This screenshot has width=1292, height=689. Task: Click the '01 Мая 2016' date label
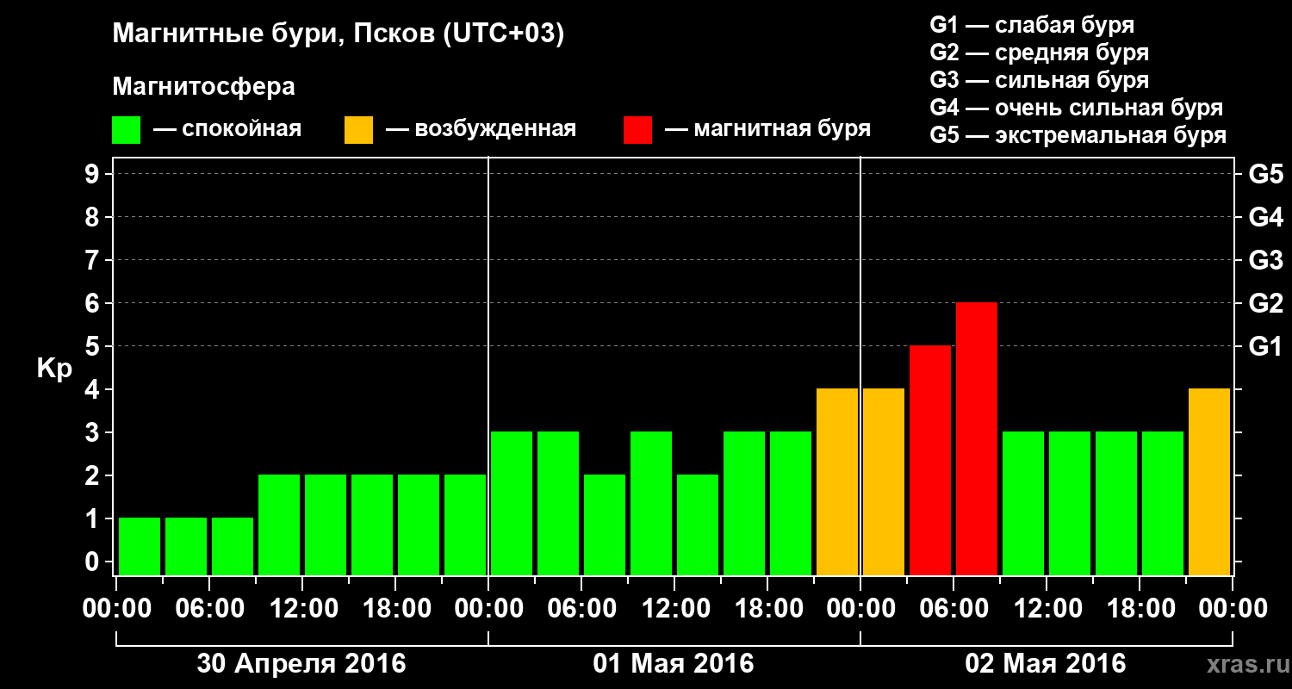pos(674,664)
